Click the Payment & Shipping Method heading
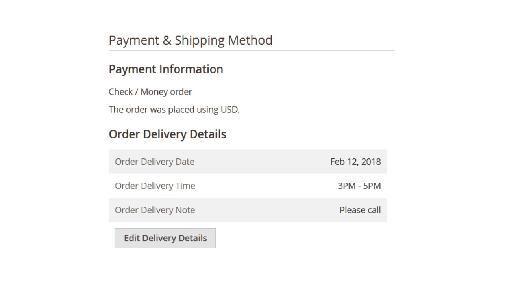 (191, 40)
